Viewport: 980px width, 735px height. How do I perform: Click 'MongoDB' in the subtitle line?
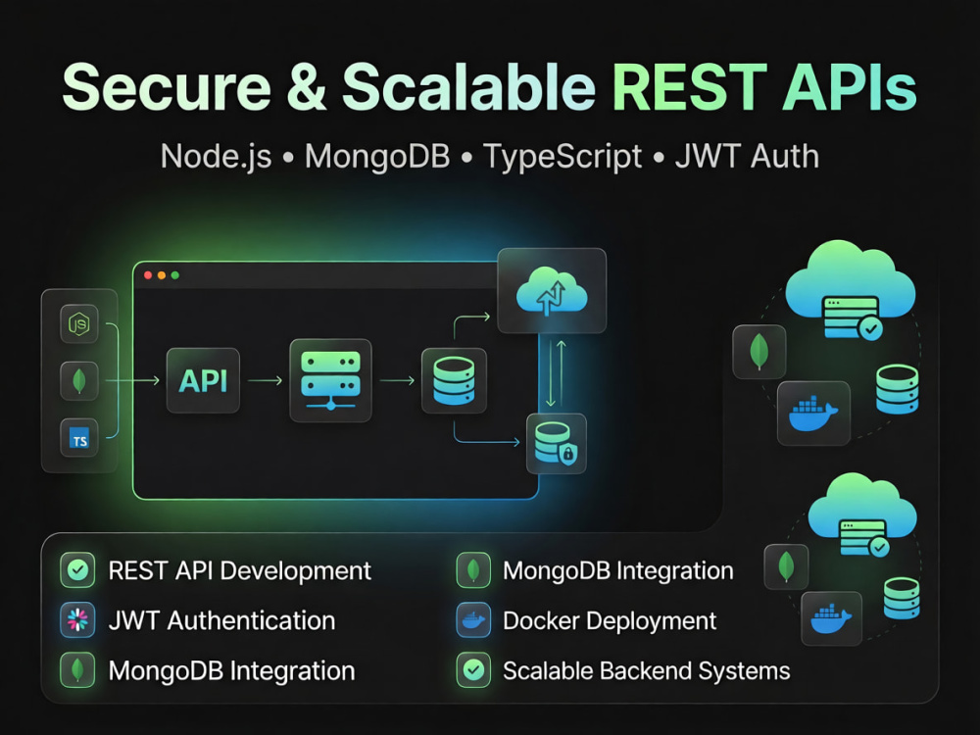tap(377, 156)
